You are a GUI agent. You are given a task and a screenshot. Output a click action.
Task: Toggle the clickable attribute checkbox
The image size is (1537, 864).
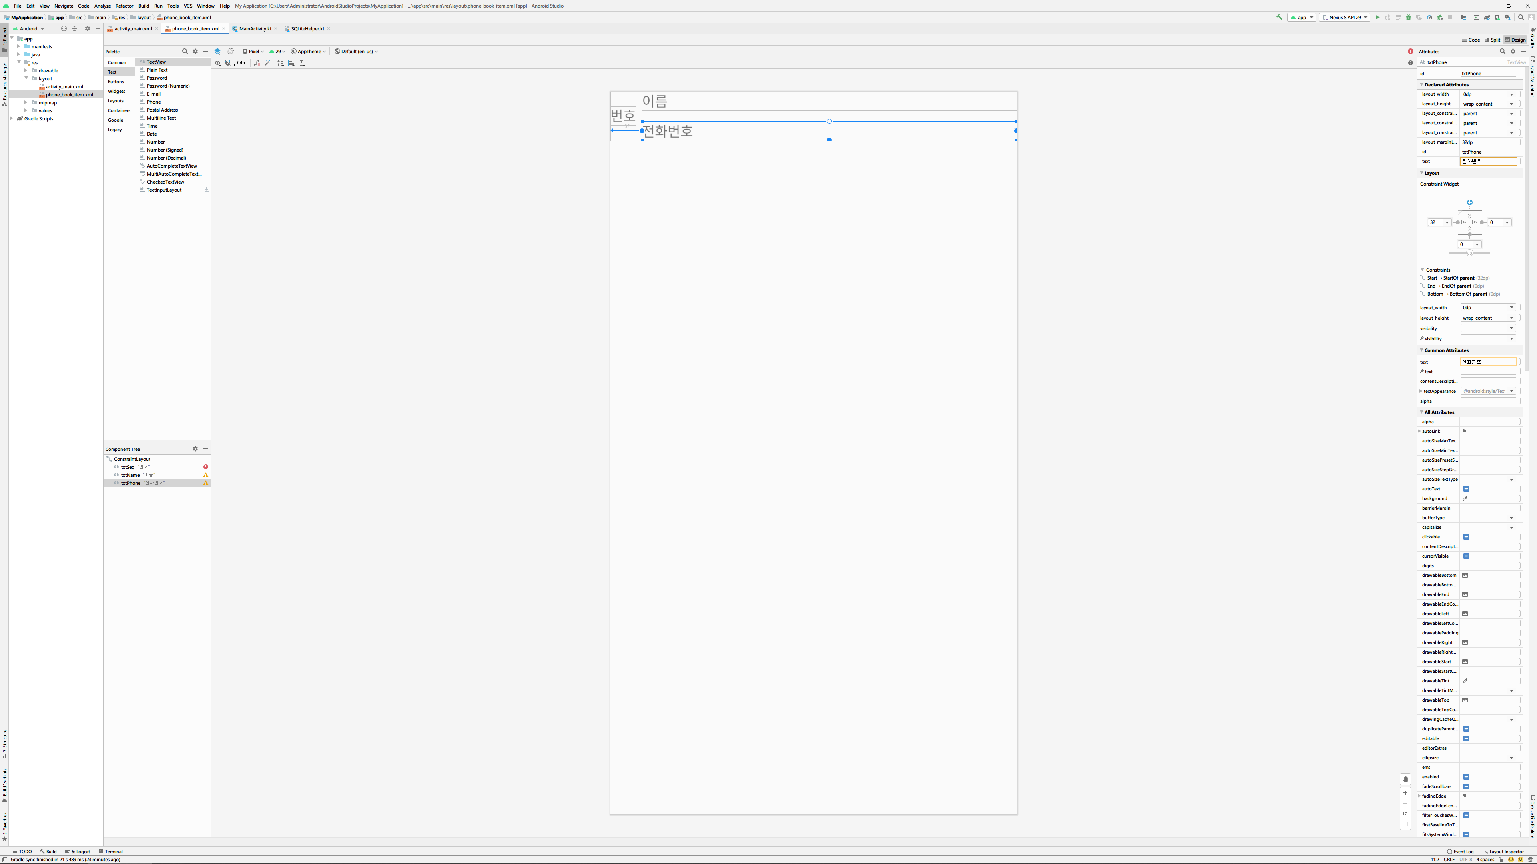tap(1466, 537)
